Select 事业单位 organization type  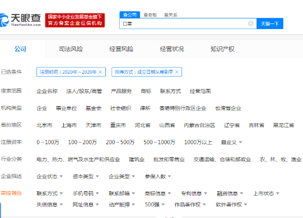[x=66, y=108]
